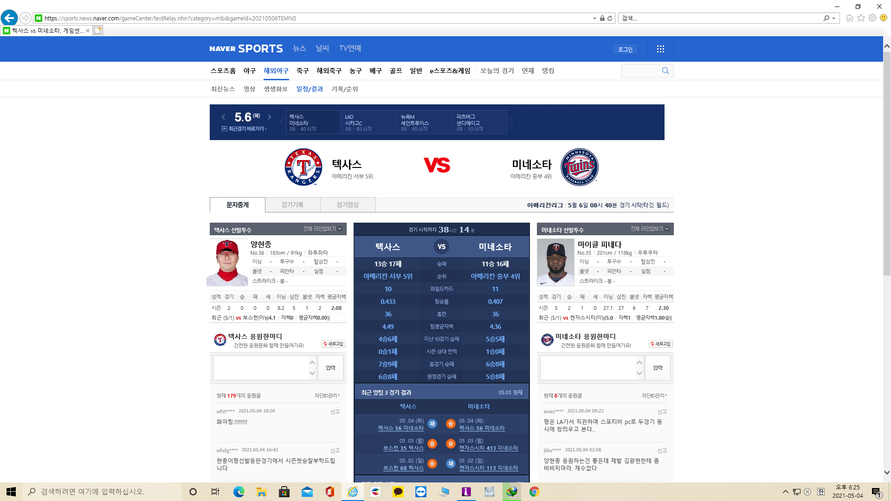This screenshot has height=501, width=891.
Task: Open KakaoTalk from taskbar
Action: 398,492
